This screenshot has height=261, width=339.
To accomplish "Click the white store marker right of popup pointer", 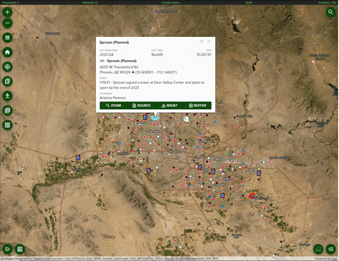I will coord(186,119).
